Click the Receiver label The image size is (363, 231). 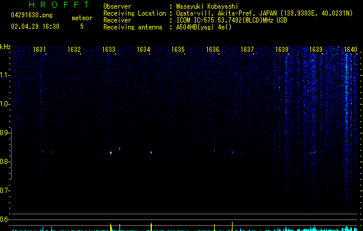point(117,20)
